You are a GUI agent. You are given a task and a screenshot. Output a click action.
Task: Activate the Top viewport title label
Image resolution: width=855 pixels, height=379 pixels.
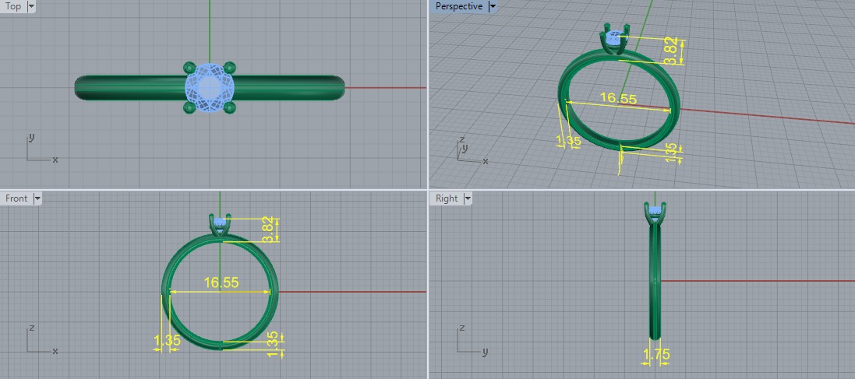click(x=13, y=6)
